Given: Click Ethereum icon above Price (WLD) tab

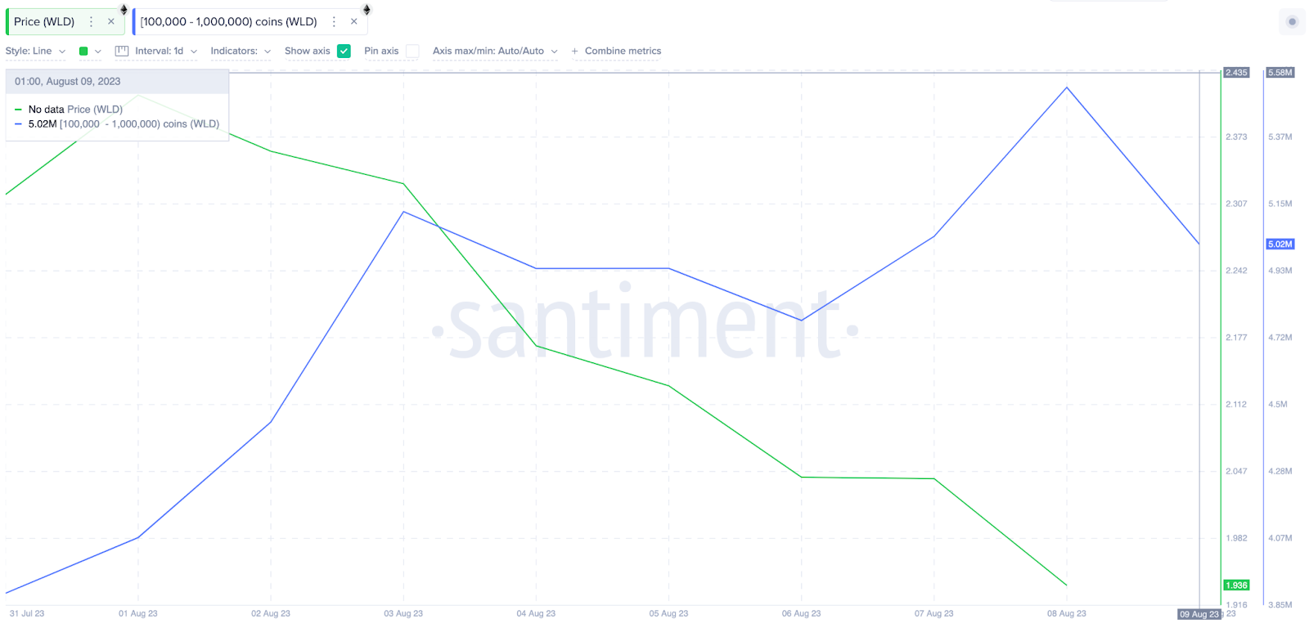Looking at the screenshot, I should point(124,10).
